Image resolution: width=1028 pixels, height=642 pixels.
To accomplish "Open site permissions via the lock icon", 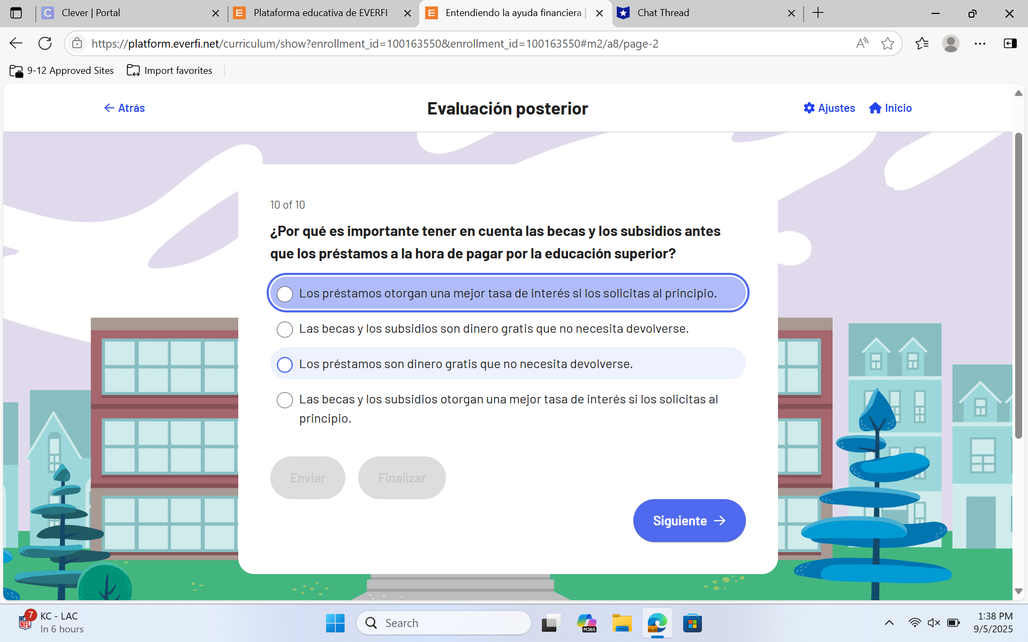I will click(x=77, y=43).
